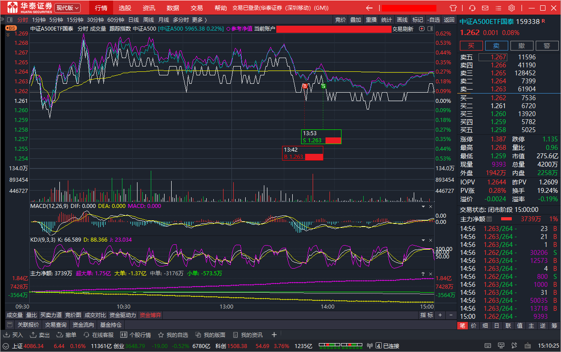Click the back arrow in title bar
561x352 pixels.
click(369, 8)
